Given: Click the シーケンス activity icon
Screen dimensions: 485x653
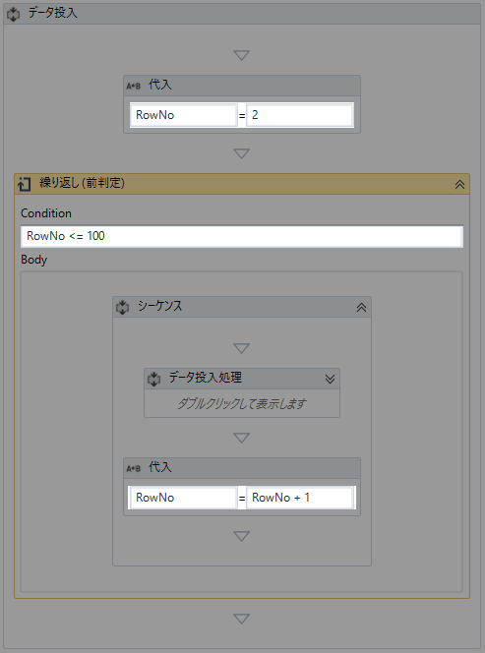Looking at the screenshot, I should tap(122, 308).
